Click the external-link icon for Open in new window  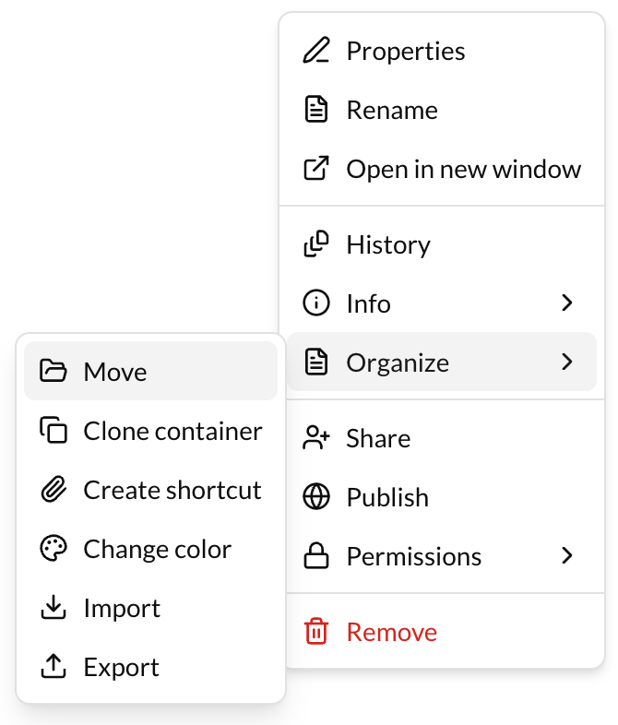tap(316, 168)
